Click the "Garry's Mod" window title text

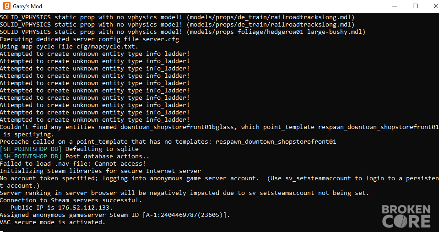(x=27, y=6)
